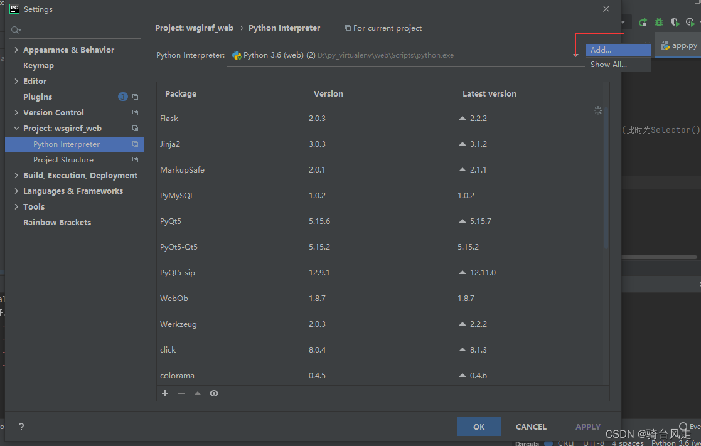701x446 pixels.
Task: Collapse the Project: wsgiref_web section
Action: click(x=16, y=128)
